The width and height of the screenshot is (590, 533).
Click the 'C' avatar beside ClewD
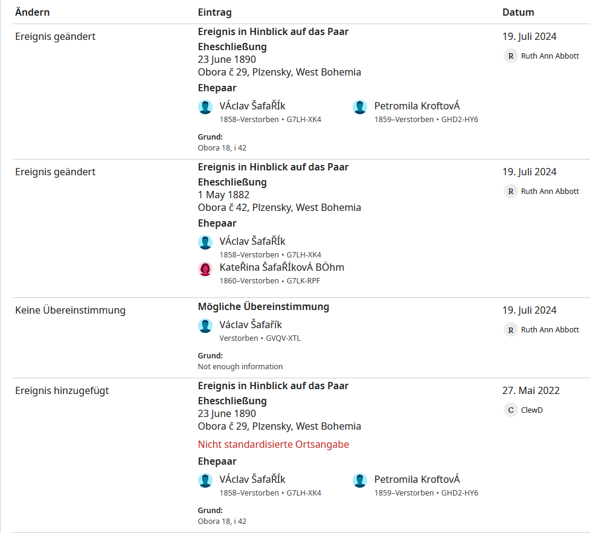point(511,410)
